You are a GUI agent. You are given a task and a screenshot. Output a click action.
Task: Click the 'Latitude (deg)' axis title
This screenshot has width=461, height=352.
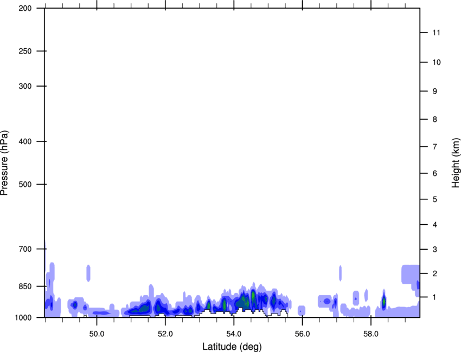tap(232, 347)
